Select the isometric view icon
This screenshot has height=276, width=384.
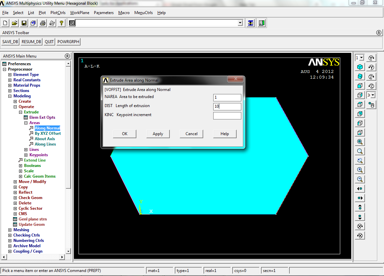click(360, 67)
